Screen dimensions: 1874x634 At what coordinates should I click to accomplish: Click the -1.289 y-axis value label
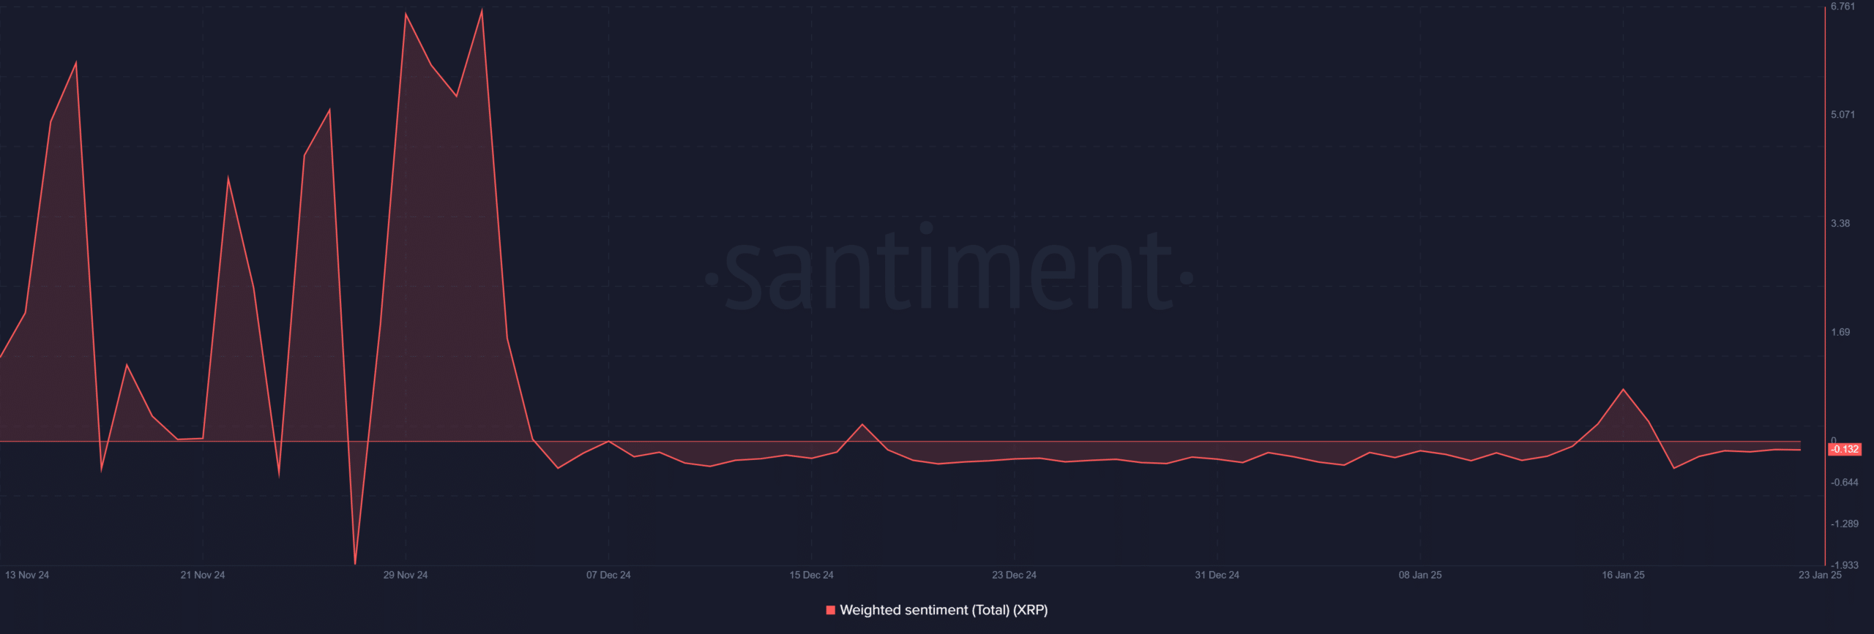[x=1844, y=524]
